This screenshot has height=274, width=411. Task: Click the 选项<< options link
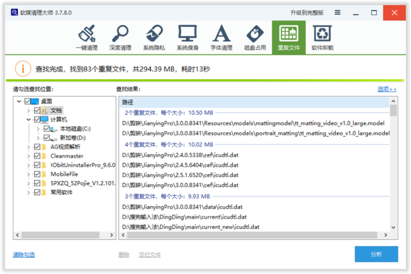(x=387, y=89)
